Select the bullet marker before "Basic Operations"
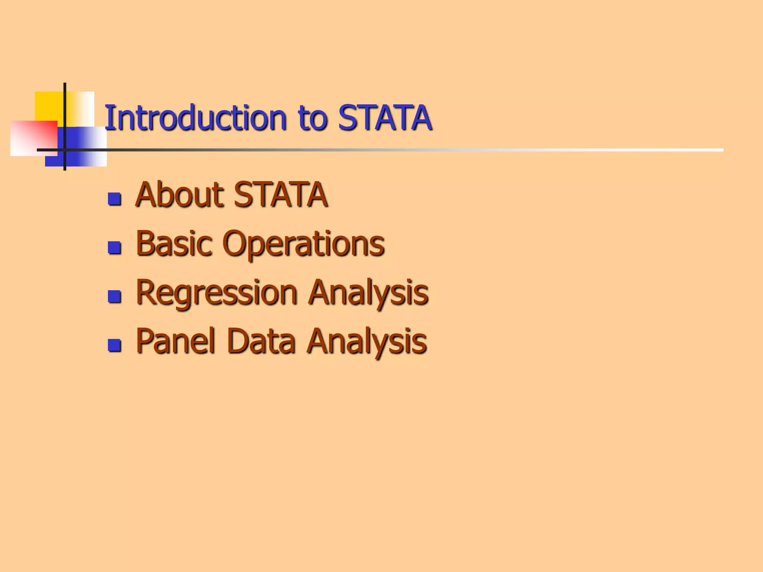 coord(114,248)
